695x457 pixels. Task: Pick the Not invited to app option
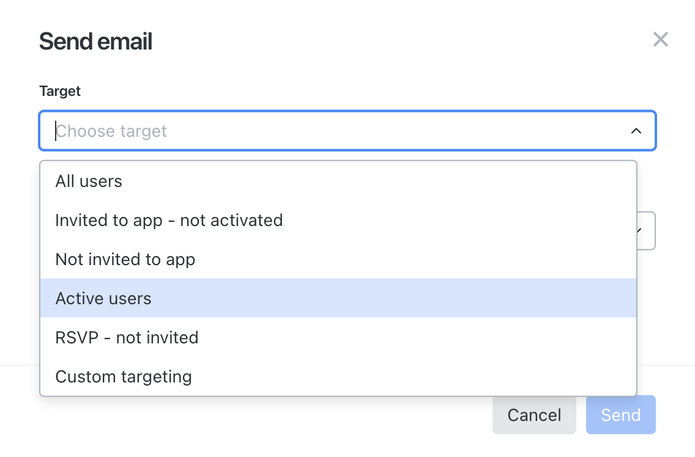(338, 259)
